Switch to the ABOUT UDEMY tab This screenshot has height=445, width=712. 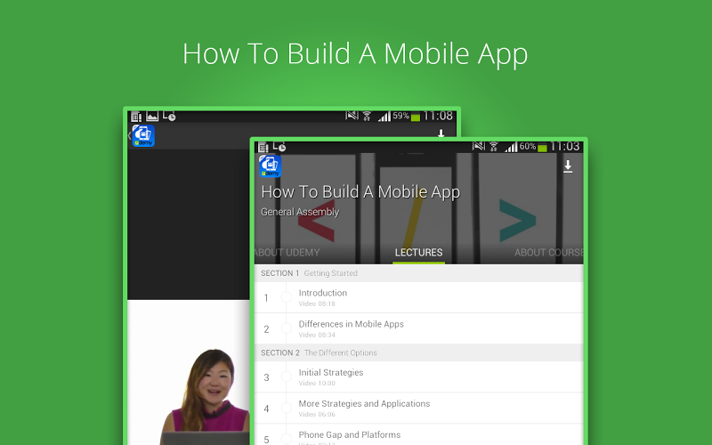(x=287, y=253)
